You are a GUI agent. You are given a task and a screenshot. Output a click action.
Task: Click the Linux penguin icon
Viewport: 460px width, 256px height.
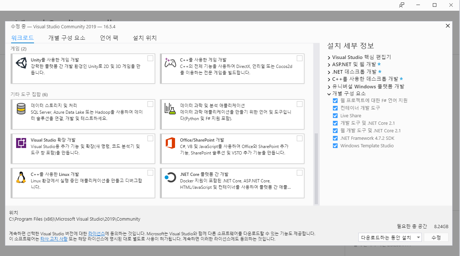(x=21, y=177)
